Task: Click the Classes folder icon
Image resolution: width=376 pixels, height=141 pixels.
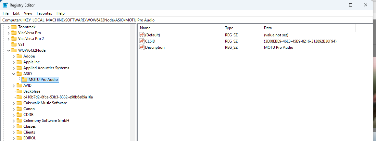Action: coord(19,126)
